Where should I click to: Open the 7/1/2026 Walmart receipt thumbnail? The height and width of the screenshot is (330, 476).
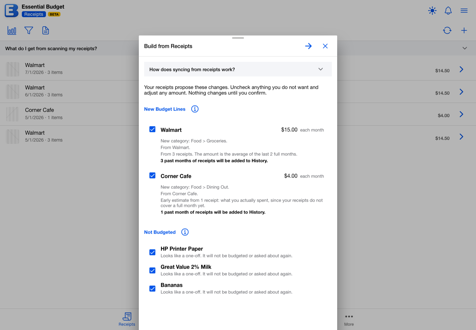13,69
